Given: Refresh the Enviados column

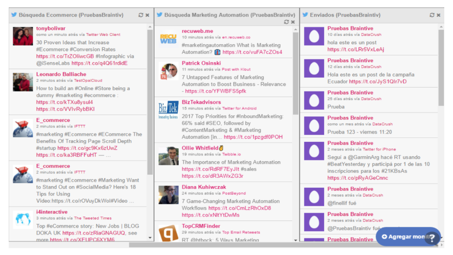Looking at the screenshot, I should tap(432, 15).
